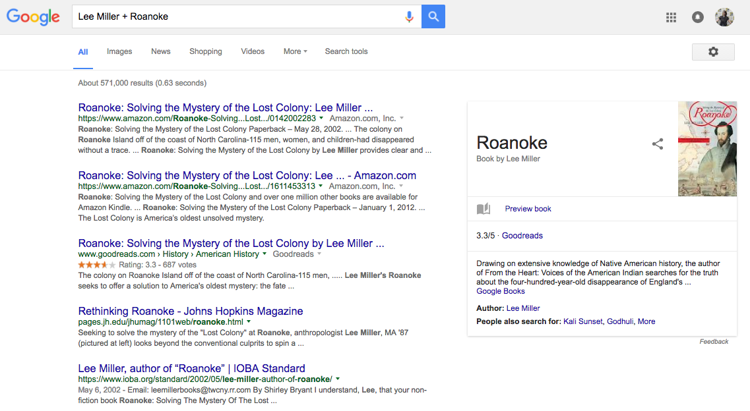The image size is (750, 411).
Task: Share the Roanoke knowledge panel
Action: coord(658,144)
